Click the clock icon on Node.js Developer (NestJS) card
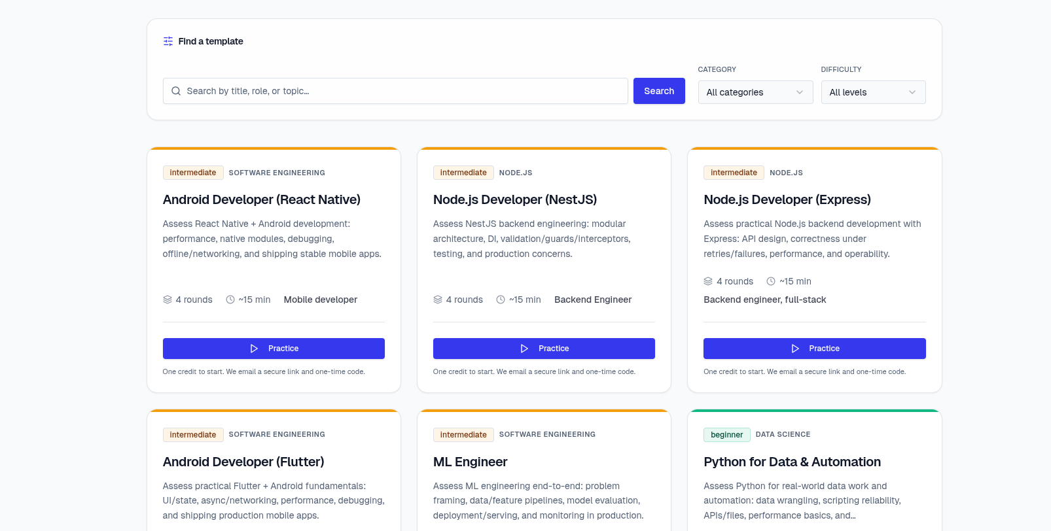 pyautogui.click(x=501, y=300)
